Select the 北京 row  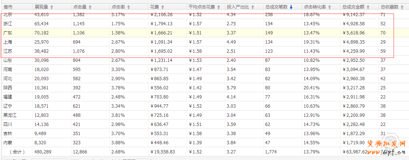[x=8, y=15]
